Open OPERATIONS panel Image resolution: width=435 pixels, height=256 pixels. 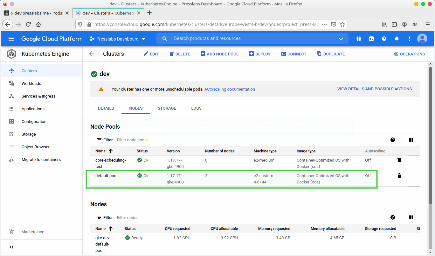click(x=409, y=54)
